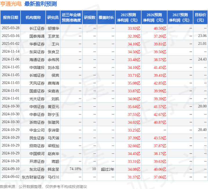This screenshot has width=208, height=189.
Task: Click coverage duration 超过2年
Action: coord(107,169)
